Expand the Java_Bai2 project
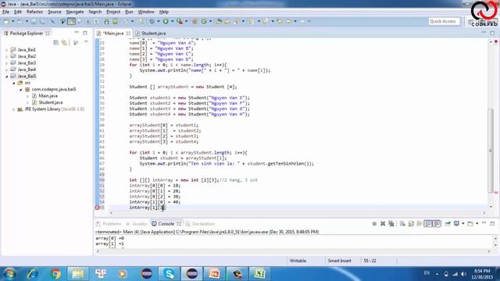The image size is (500, 281). (x=7, y=56)
